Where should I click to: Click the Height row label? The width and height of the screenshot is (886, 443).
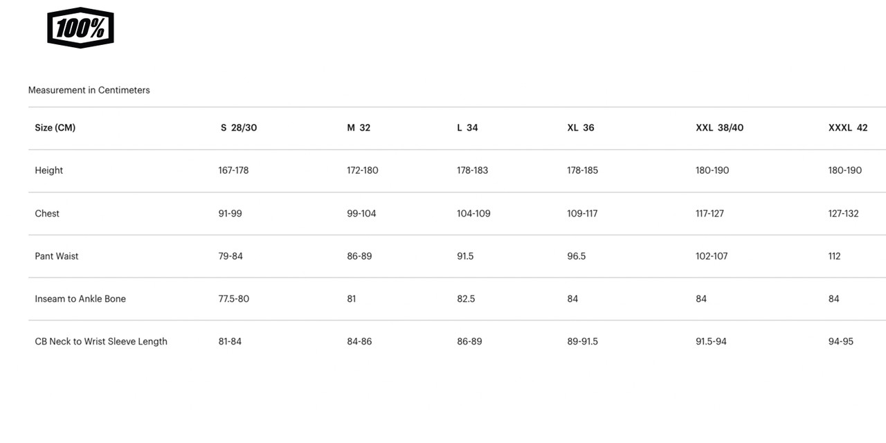[49, 170]
